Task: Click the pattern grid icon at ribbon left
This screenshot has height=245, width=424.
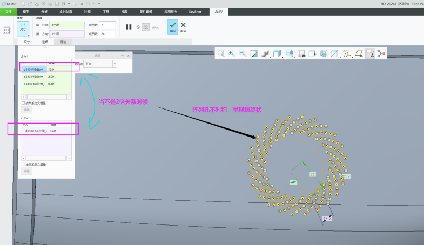Action: [x=7, y=30]
